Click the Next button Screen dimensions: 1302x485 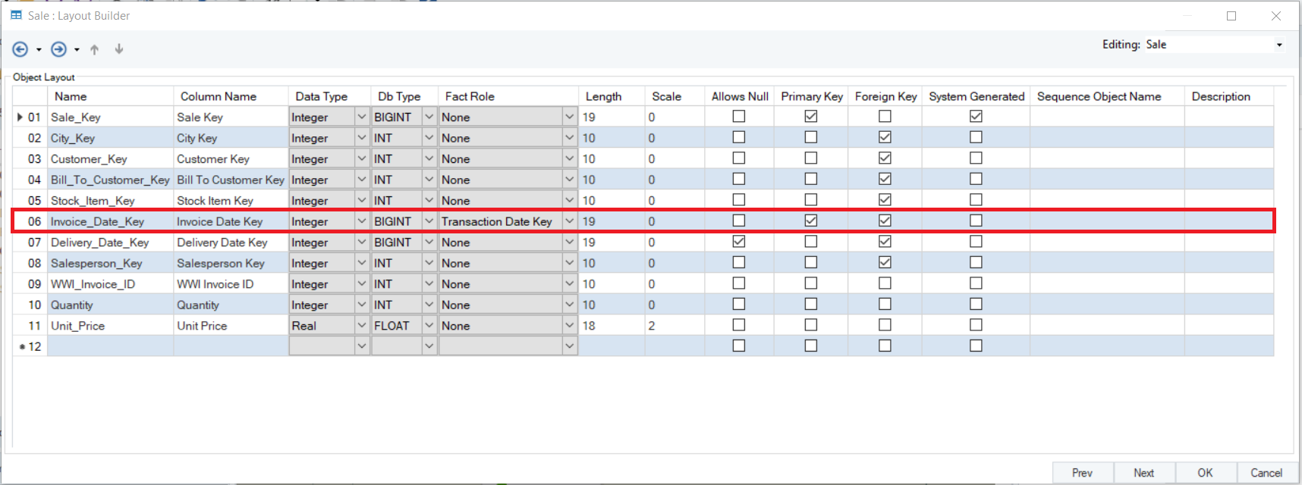click(1143, 473)
